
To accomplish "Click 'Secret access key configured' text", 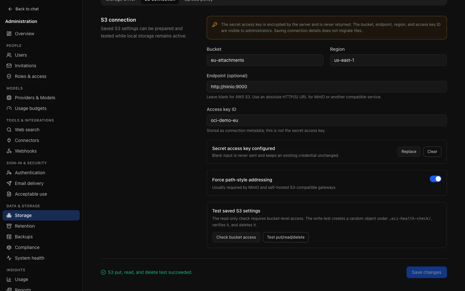I will (243, 148).
